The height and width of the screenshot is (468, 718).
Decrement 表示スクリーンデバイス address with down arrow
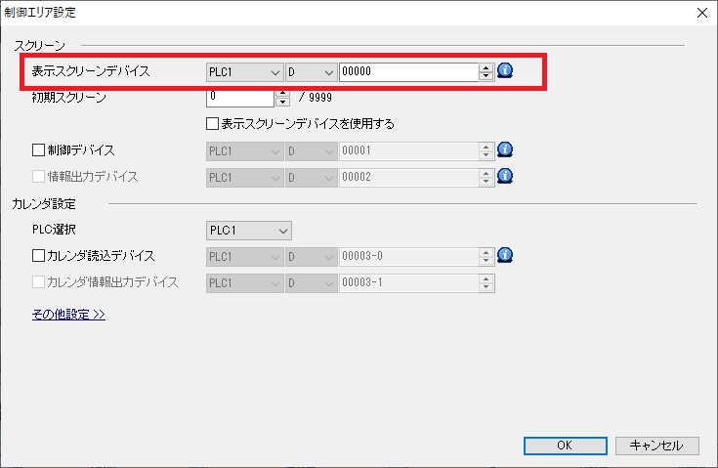click(486, 76)
